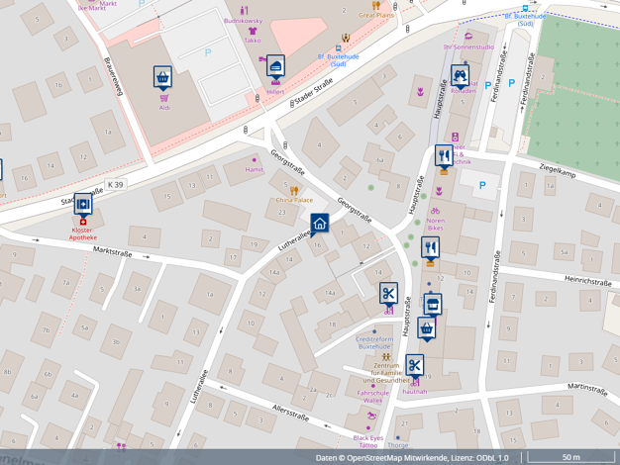Click the pharmacy marker above Kloster-Apotheke
Screen dimensions: 620x465
[83, 205]
